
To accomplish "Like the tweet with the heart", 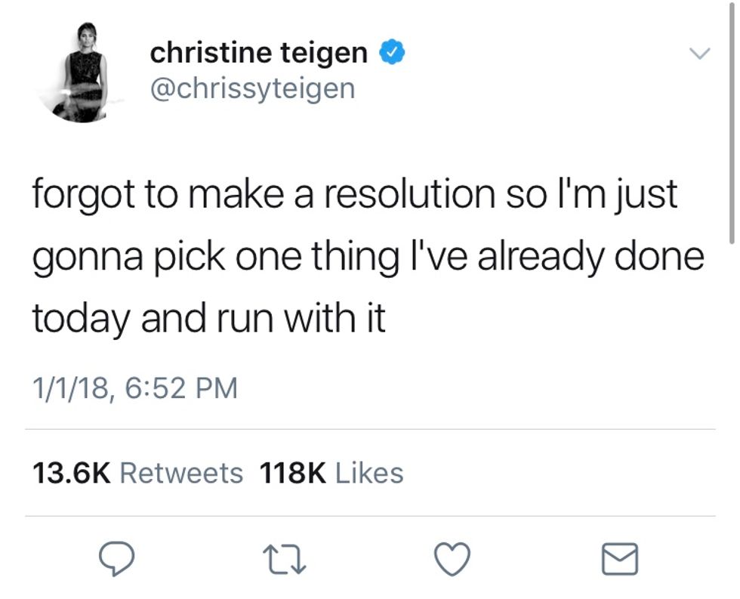I will point(452,560).
